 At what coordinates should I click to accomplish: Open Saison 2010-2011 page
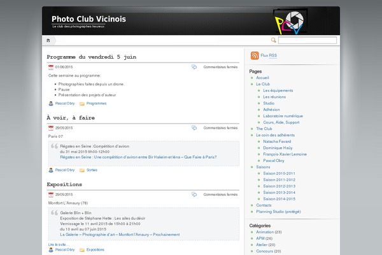279,173
